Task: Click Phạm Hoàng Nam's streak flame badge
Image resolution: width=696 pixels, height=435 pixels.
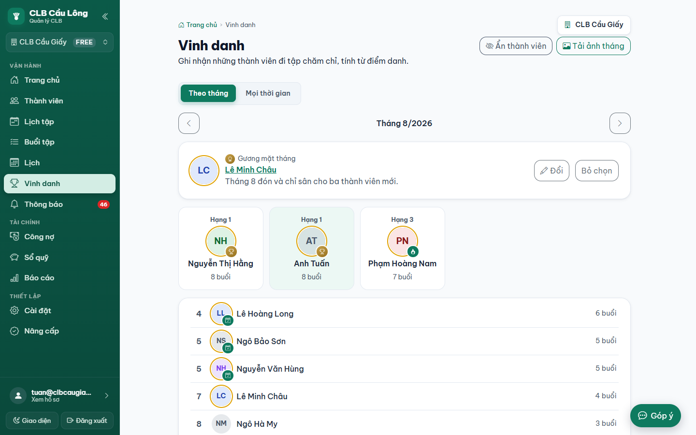Action: point(413,251)
